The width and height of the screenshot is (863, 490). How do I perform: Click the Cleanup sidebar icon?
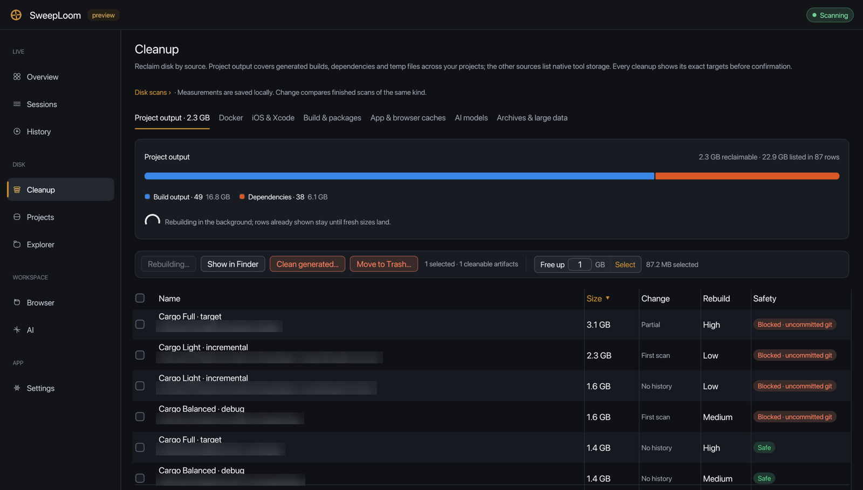(x=17, y=190)
